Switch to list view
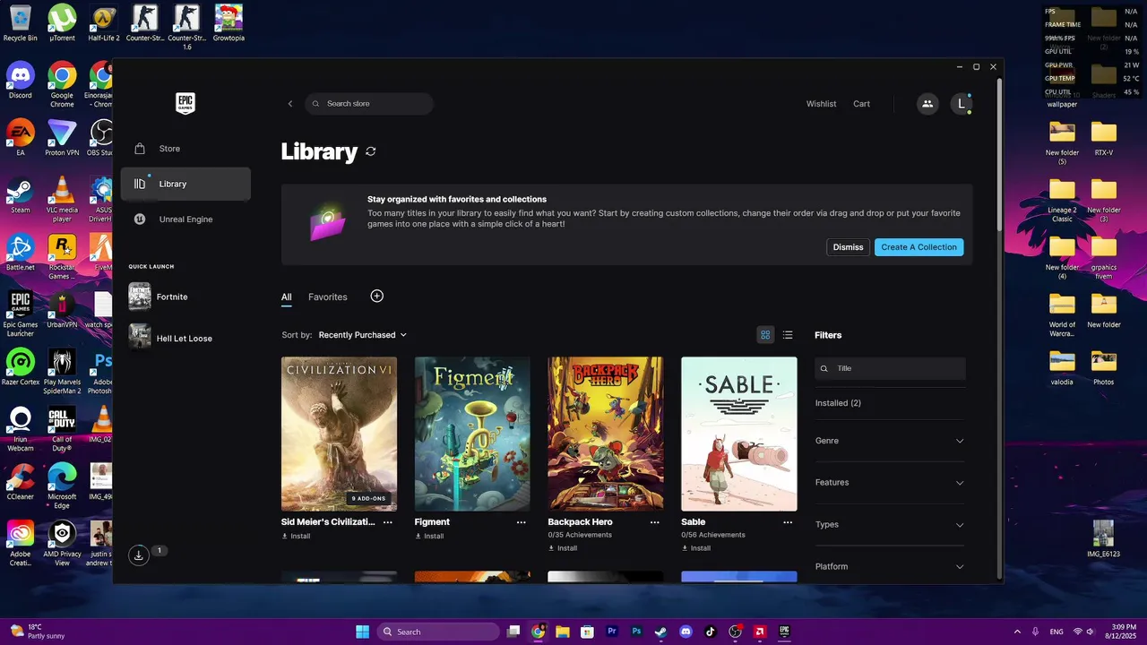 click(788, 335)
